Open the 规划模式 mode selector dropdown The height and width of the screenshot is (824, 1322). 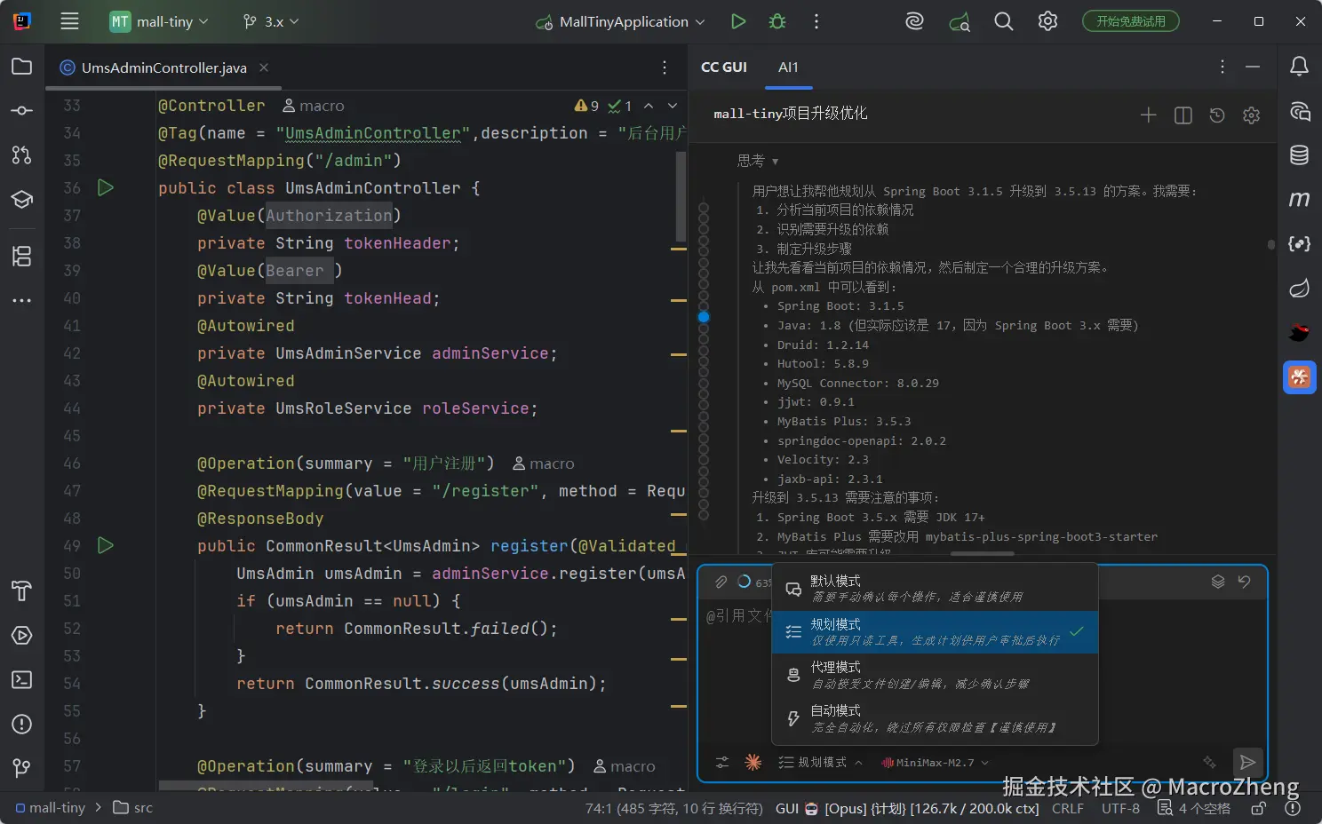[x=820, y=762]
